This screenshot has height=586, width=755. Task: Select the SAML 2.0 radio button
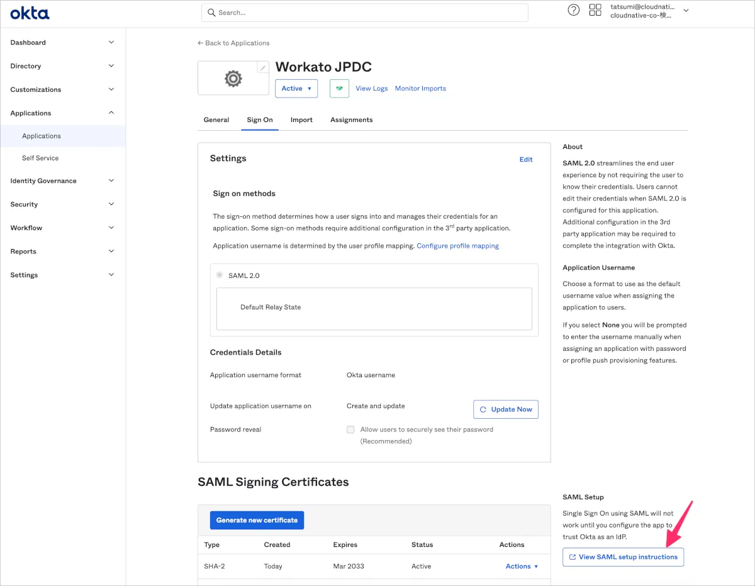(x=220, y=275)
